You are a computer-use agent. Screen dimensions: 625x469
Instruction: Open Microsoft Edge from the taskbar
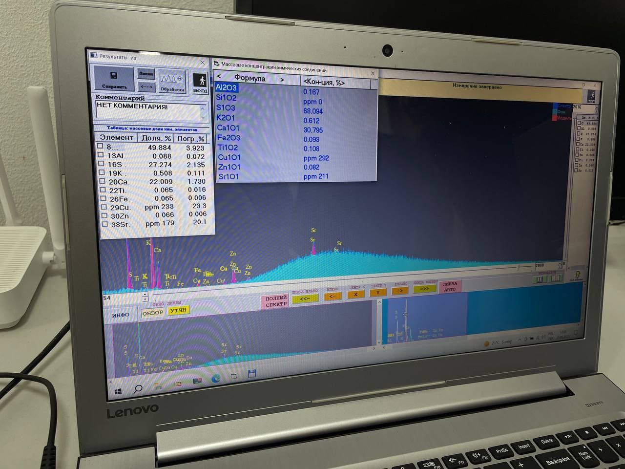pos(216,378)
